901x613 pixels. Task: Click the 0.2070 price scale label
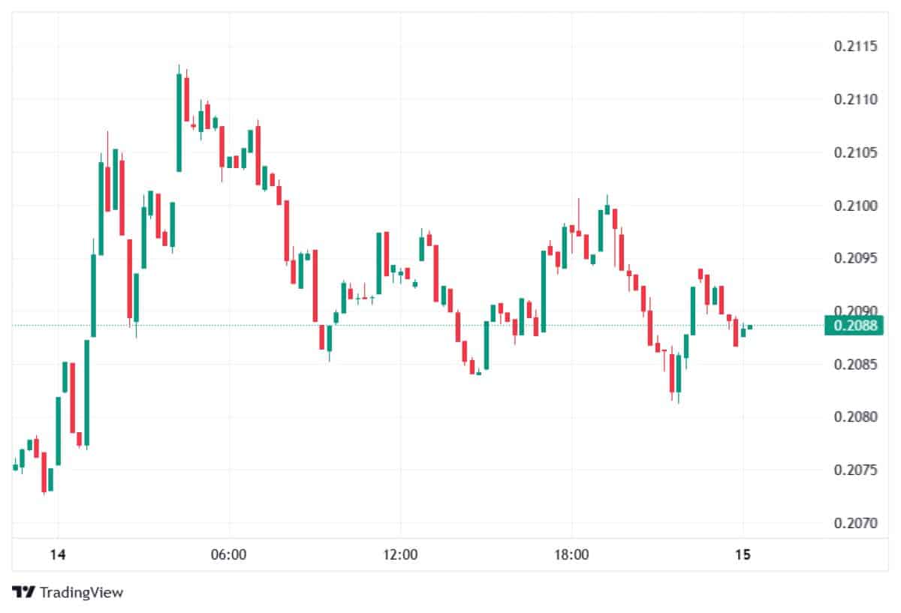(x=856, y=523)
